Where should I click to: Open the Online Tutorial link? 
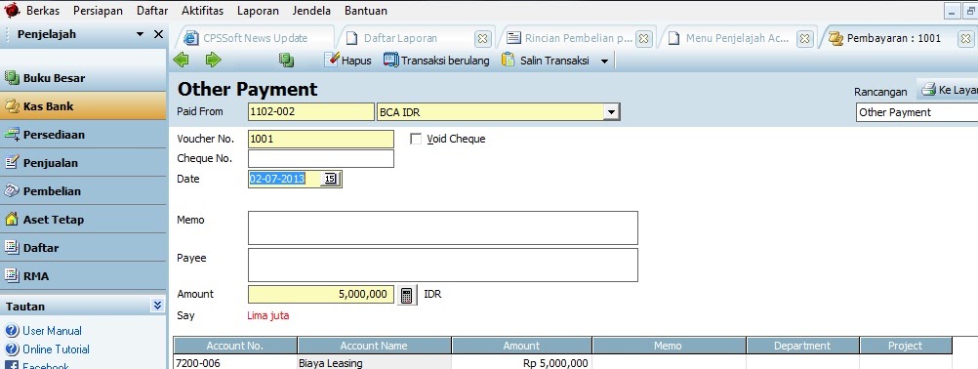[x=56, y=349]
